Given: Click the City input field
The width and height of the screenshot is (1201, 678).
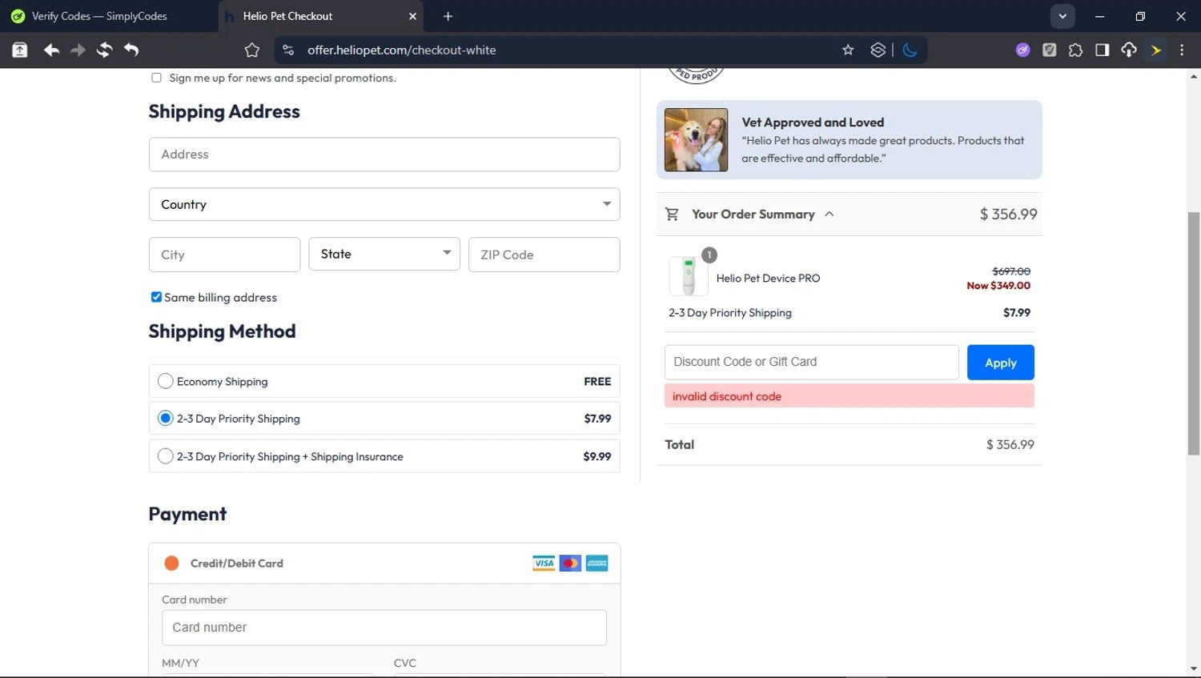Looking at the screenshot, I should (x=224, y=255).
